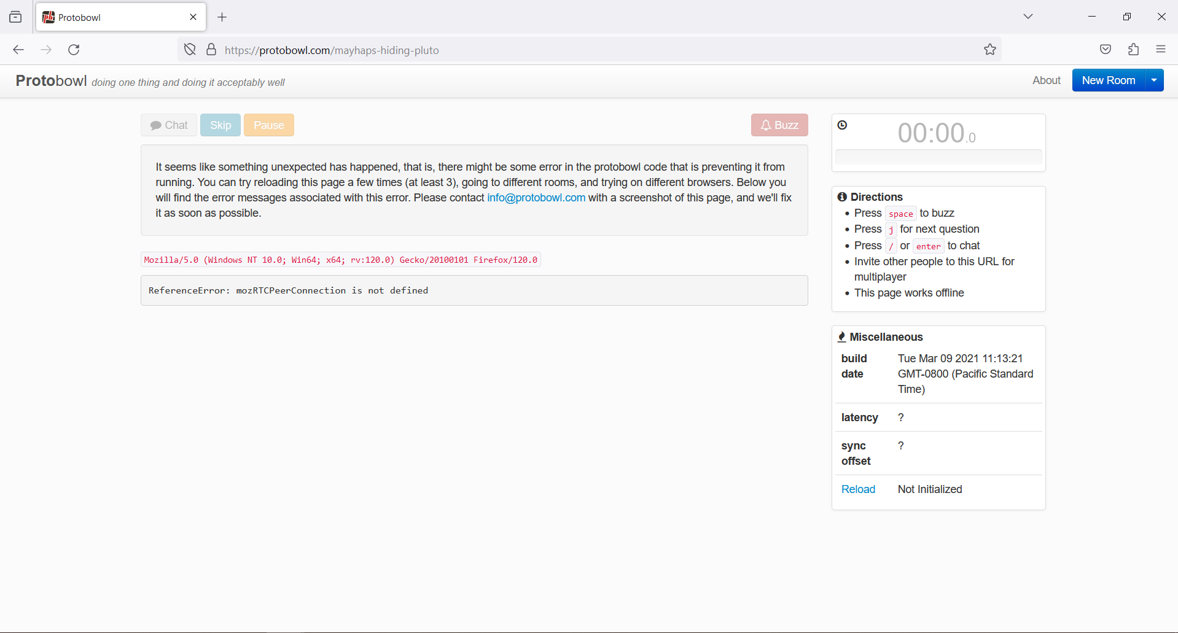Toggle the tracking protection shield icon
The width and height of the screenshot is (1178, 633).
click(x=189, y=49)
